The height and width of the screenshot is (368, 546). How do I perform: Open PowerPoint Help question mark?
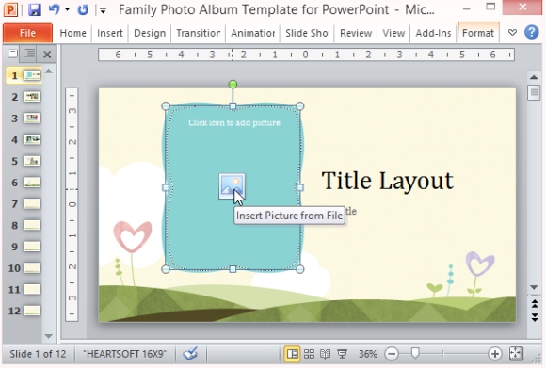click(x=531, y=32)
